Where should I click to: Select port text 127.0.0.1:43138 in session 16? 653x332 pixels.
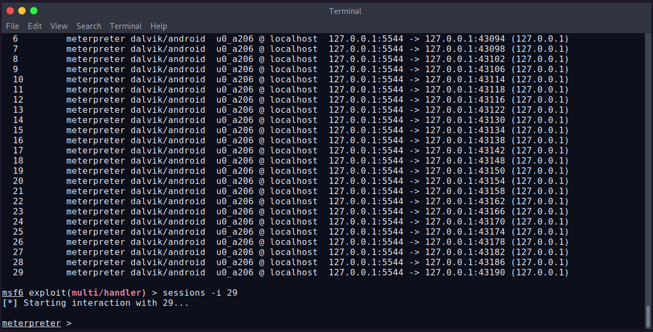(x=465, y=140)
